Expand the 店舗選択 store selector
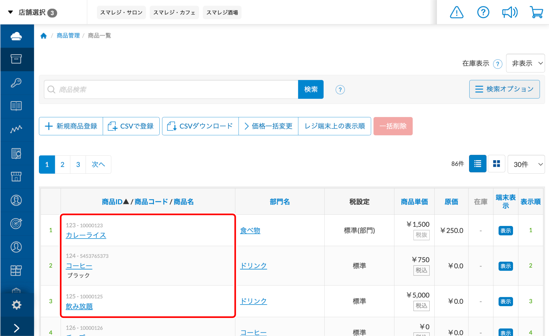 click(32, 13)
